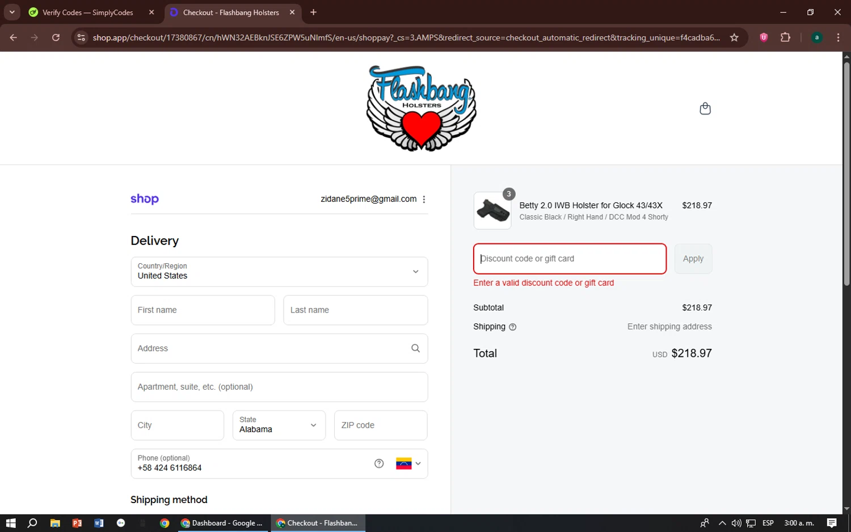Show shipping info help icon
Image resolution: width=851 pixels, height=532 pixels.
pos(512,327)
